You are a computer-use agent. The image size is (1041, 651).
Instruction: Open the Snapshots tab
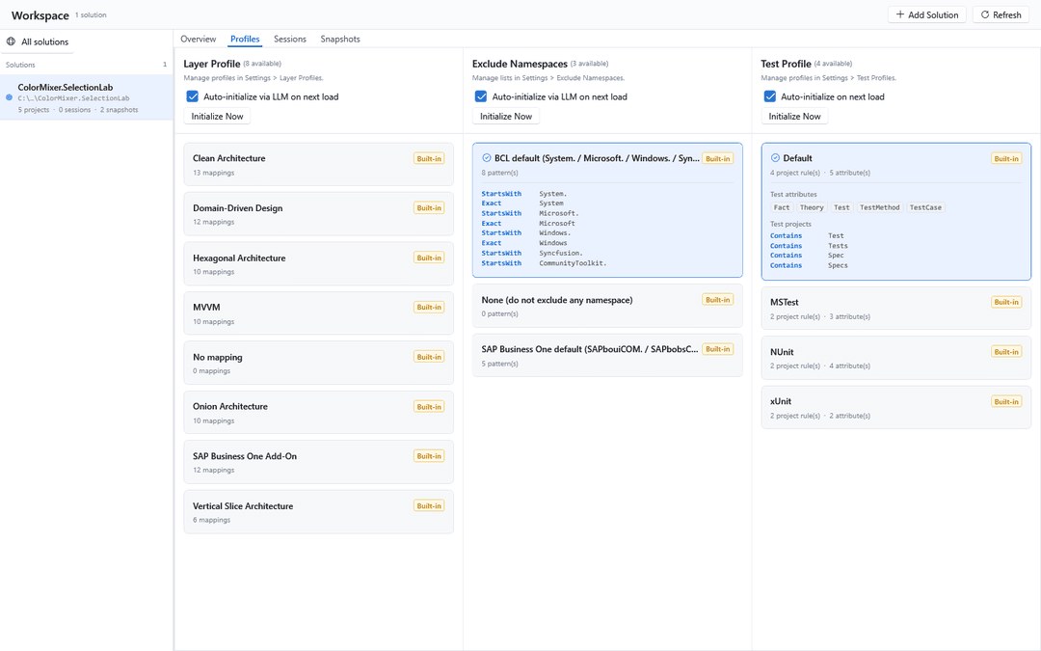tap(340, 40)
